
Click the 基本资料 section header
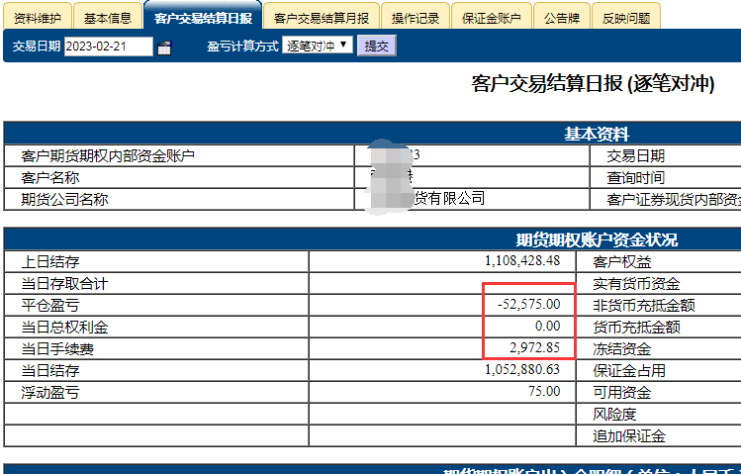tap(596, 134)
